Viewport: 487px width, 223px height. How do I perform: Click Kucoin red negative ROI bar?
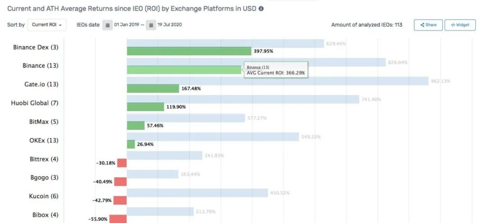(x=120, y=200)
